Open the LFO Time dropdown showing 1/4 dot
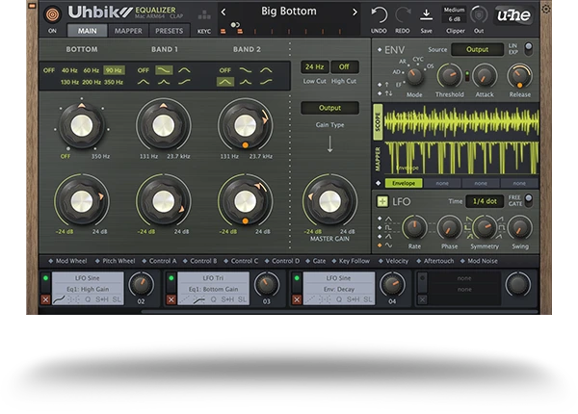The image size is (578, 414). [x=485, y=201]
